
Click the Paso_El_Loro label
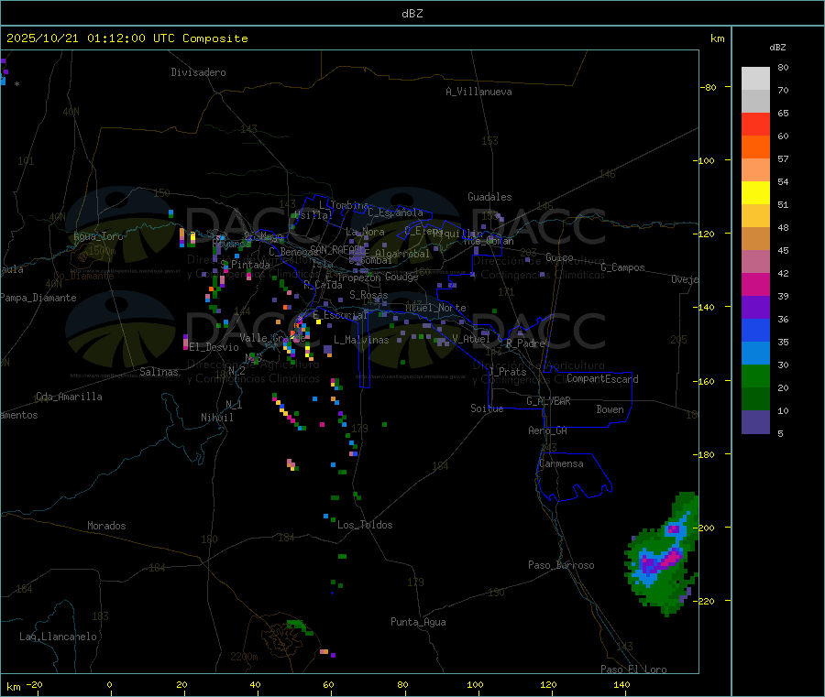click(634, 670)
